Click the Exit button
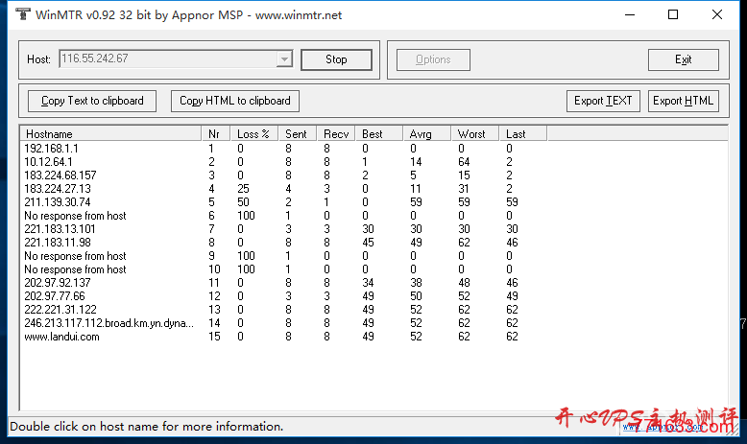This screenshot has height=444, width=747. (x=683, y=59)
